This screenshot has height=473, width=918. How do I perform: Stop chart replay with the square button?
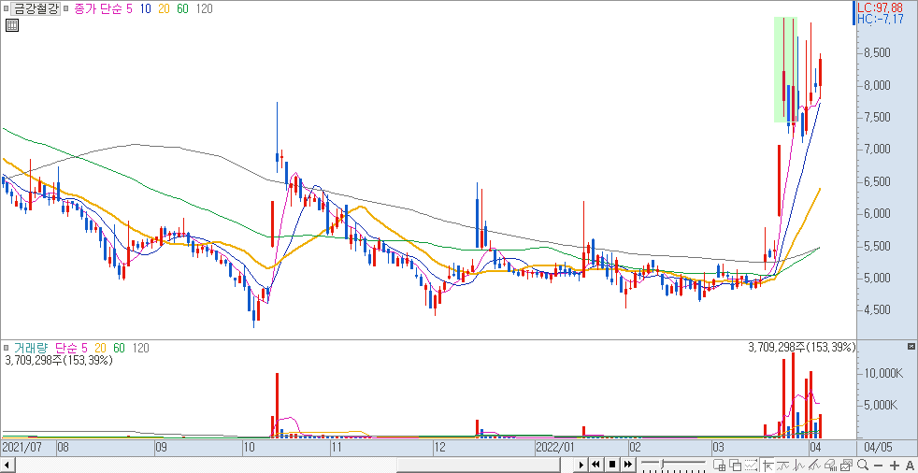612,465
